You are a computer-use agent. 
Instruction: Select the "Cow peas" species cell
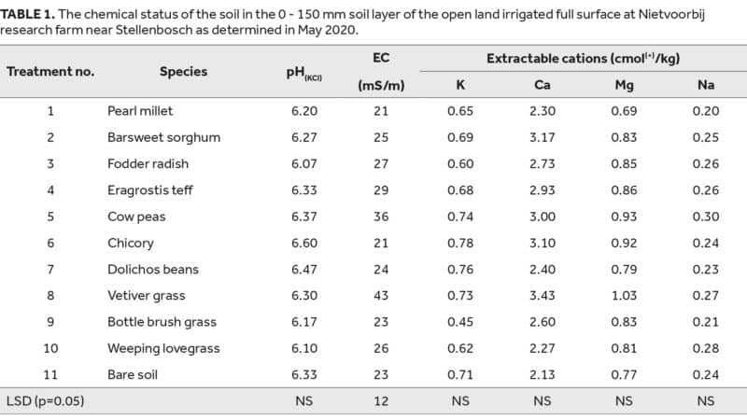[136, 217]
